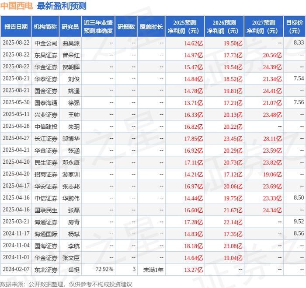
Task: Select the 近三年业绩预测准确度 column header
Action: (98, 27)
